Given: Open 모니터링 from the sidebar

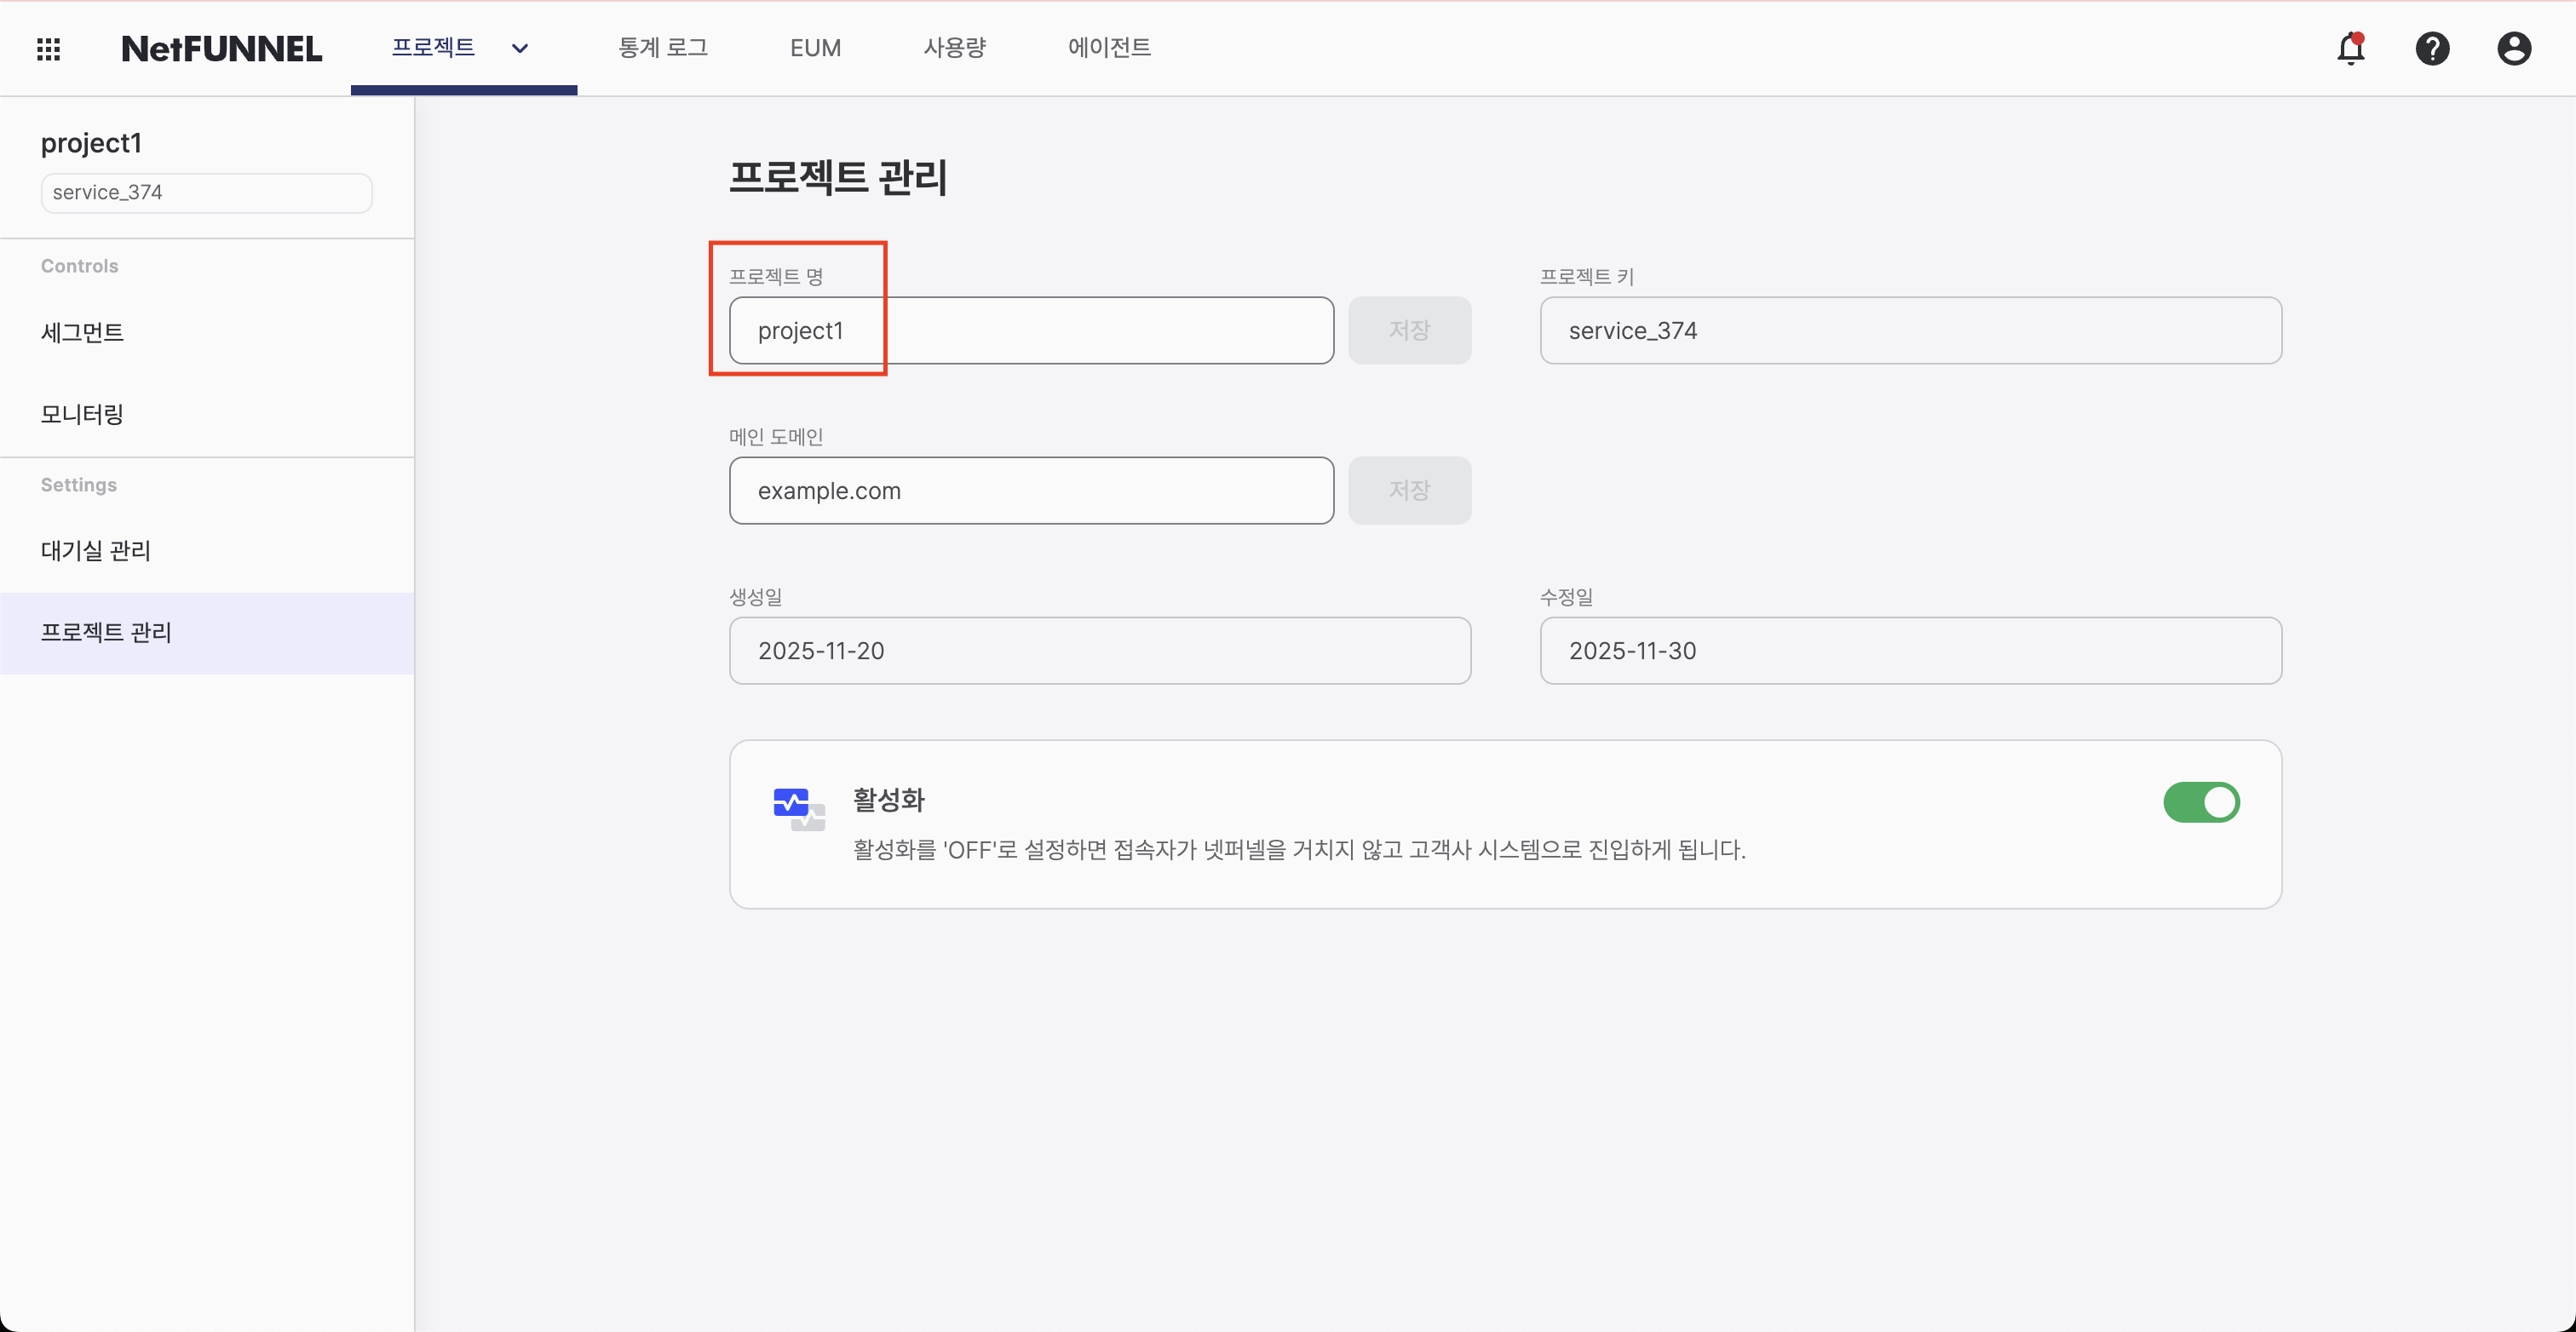Looking at the screenshot, I should coord(82,414).
